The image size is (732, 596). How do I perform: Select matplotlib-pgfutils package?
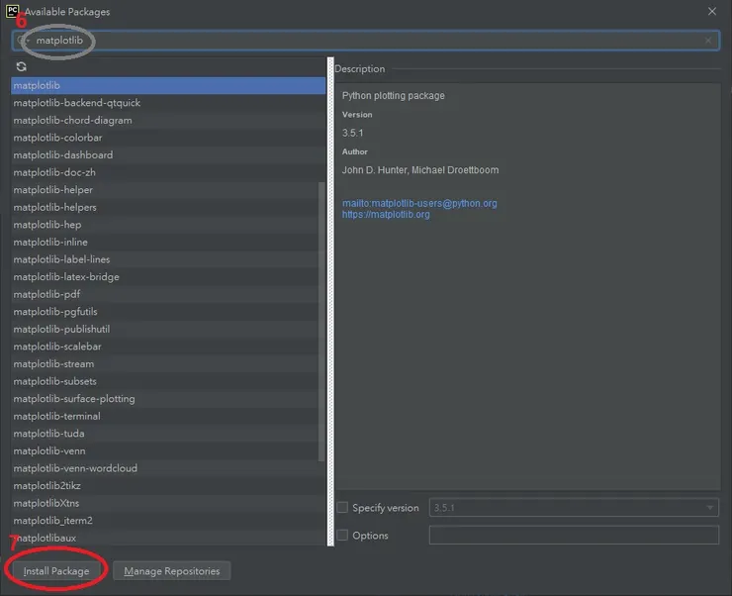168,312
